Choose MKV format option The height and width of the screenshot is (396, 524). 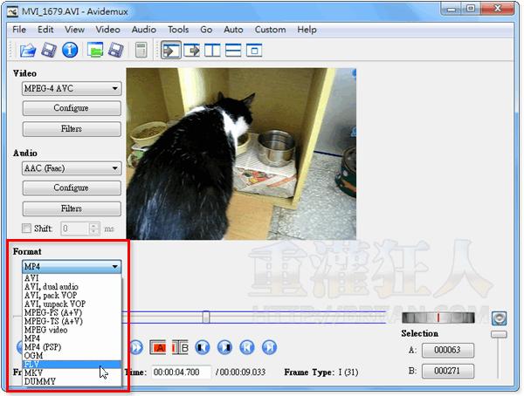72,373
